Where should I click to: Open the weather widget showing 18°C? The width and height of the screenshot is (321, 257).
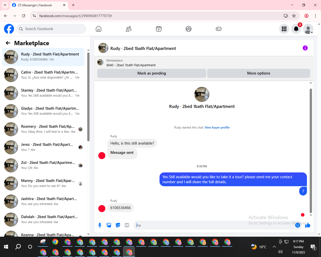[259, 247]
